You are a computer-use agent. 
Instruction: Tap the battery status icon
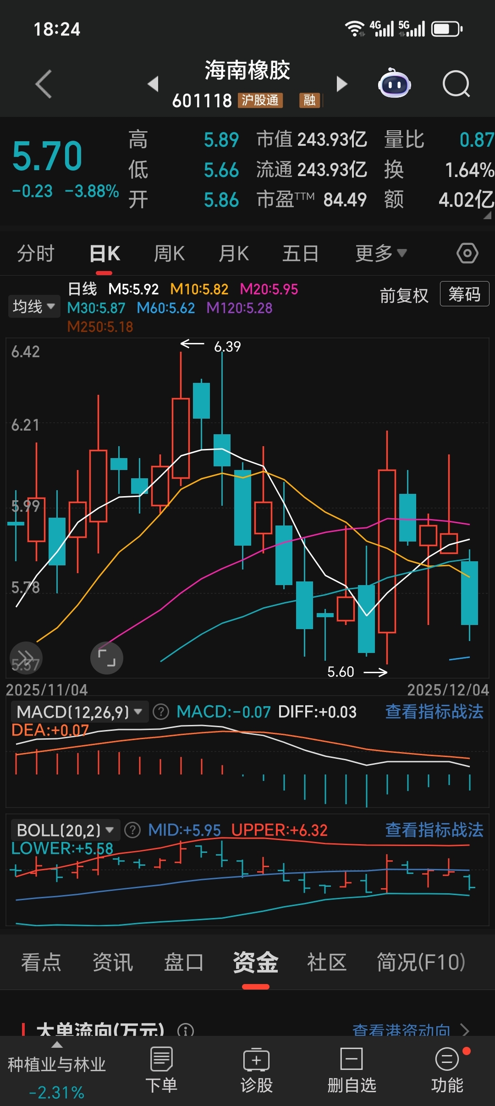point(447,29)
